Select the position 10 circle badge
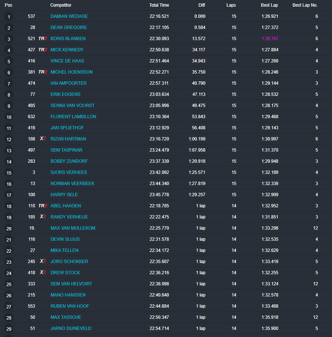This screenshot has height=337, width=332. [x=9, y=117]
